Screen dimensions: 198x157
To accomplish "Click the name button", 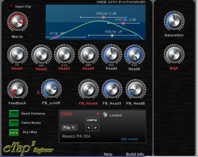I will tap(92, 120).
